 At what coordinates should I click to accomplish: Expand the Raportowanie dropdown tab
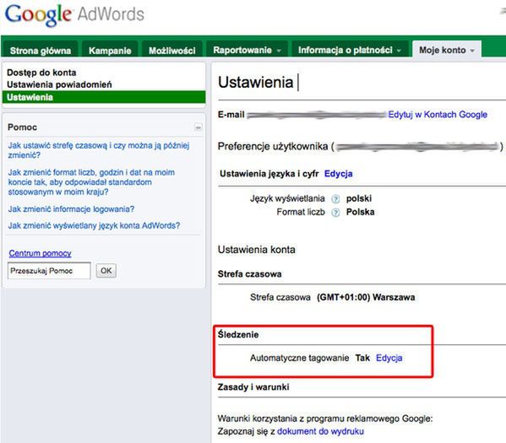click(247, 50)
